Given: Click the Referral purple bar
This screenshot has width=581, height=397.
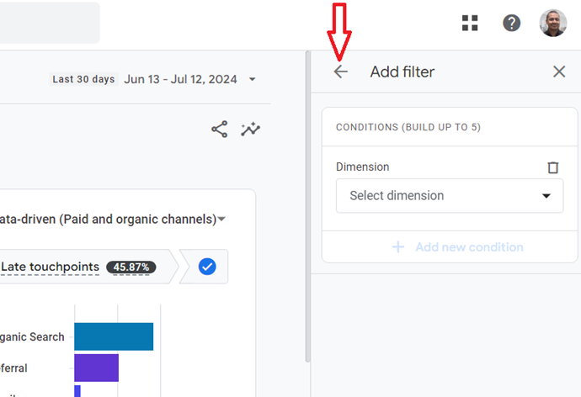Looking at the screenshot, I should tap(96, 368).
